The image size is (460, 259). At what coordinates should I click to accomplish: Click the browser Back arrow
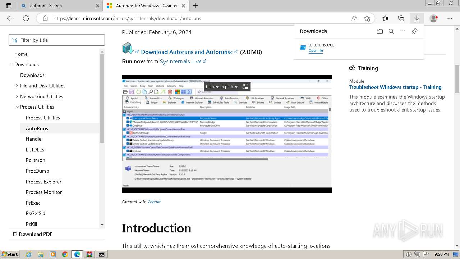(x=10, y=18)
